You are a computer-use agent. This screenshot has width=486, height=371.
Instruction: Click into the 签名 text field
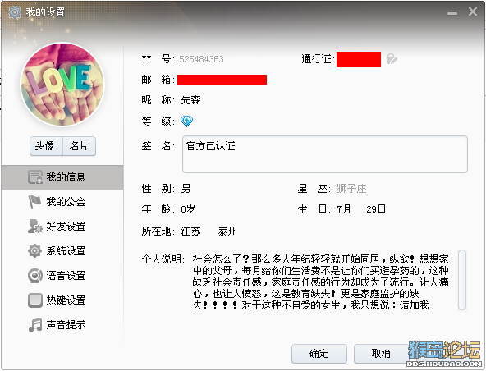[325, 154]
